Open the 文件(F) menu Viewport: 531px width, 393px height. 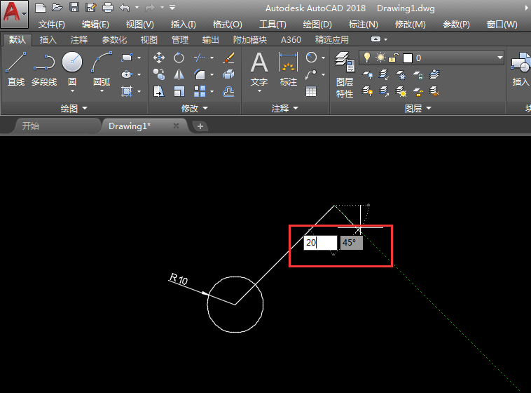coord(51,25)
